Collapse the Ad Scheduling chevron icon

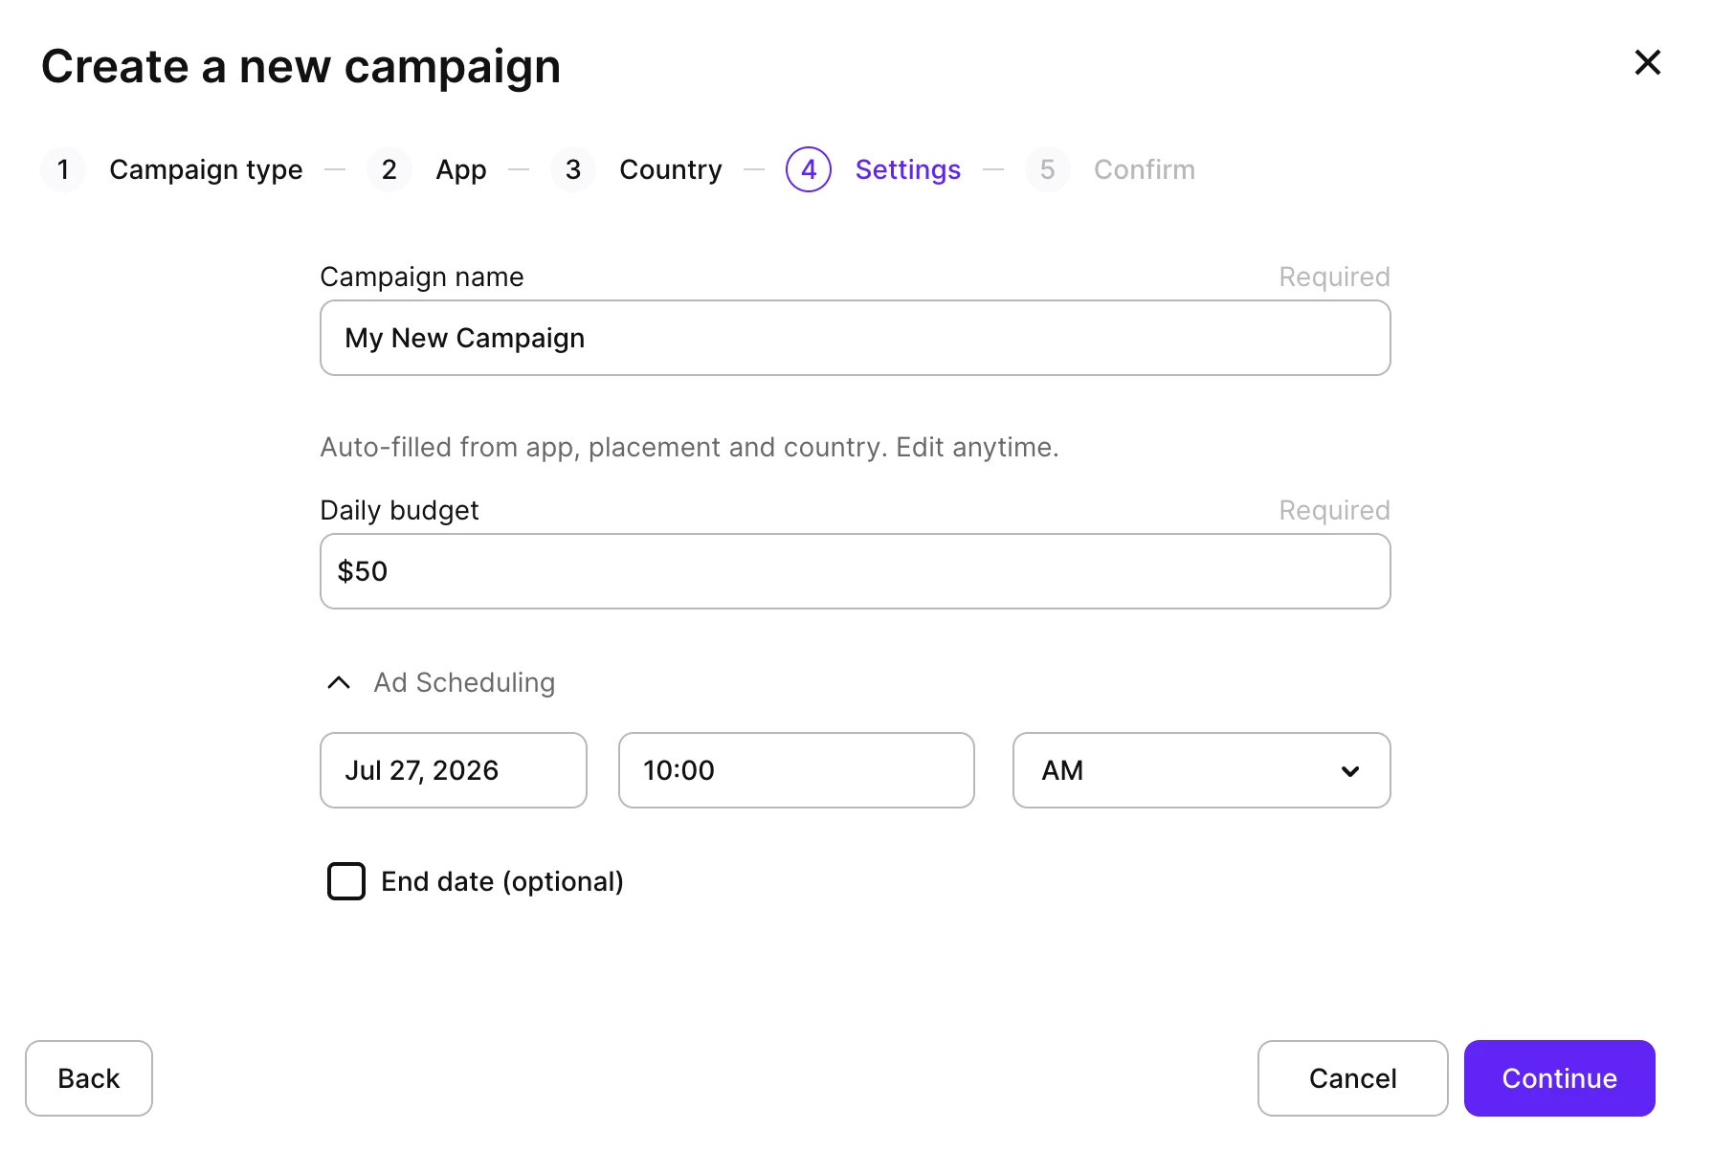pyautogui.click(x=339, y=682)
